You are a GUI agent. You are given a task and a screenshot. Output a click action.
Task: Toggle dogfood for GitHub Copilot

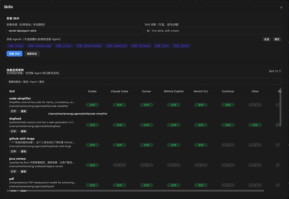(174, 125)
